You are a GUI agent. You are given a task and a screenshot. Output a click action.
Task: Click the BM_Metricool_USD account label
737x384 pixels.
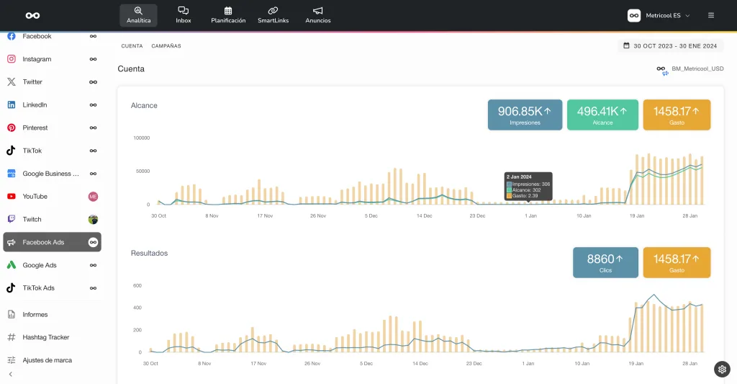697,69
